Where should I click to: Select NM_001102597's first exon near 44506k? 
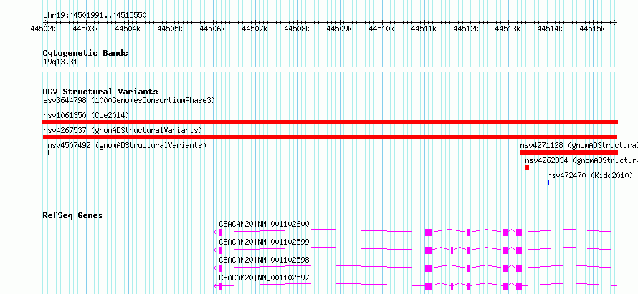(221, 286)
